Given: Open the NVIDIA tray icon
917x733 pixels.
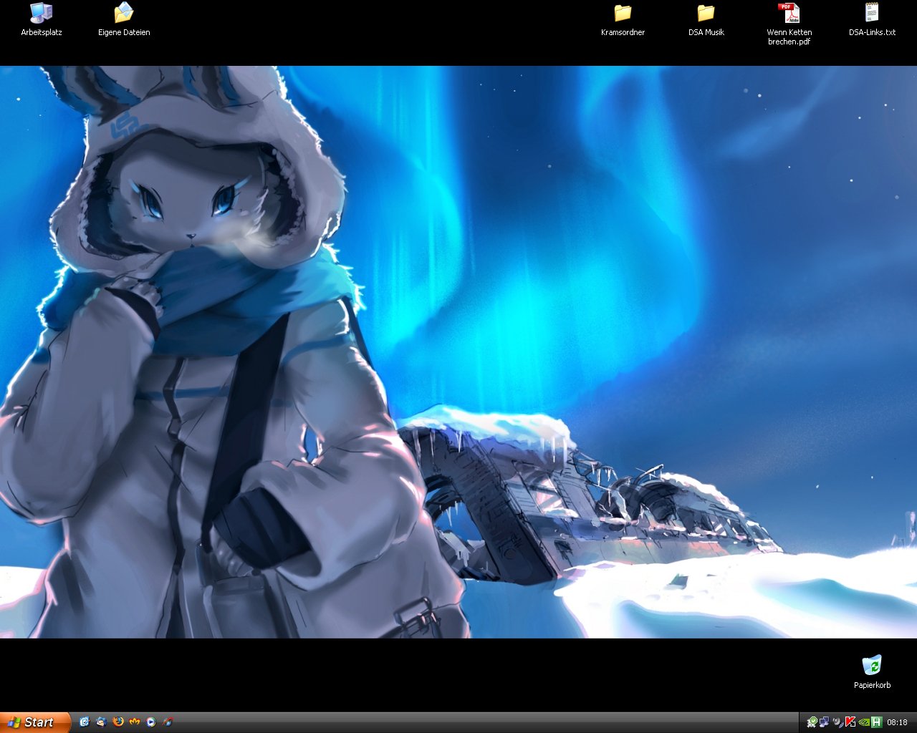Looking at the screenshot, I should (863, 722).
